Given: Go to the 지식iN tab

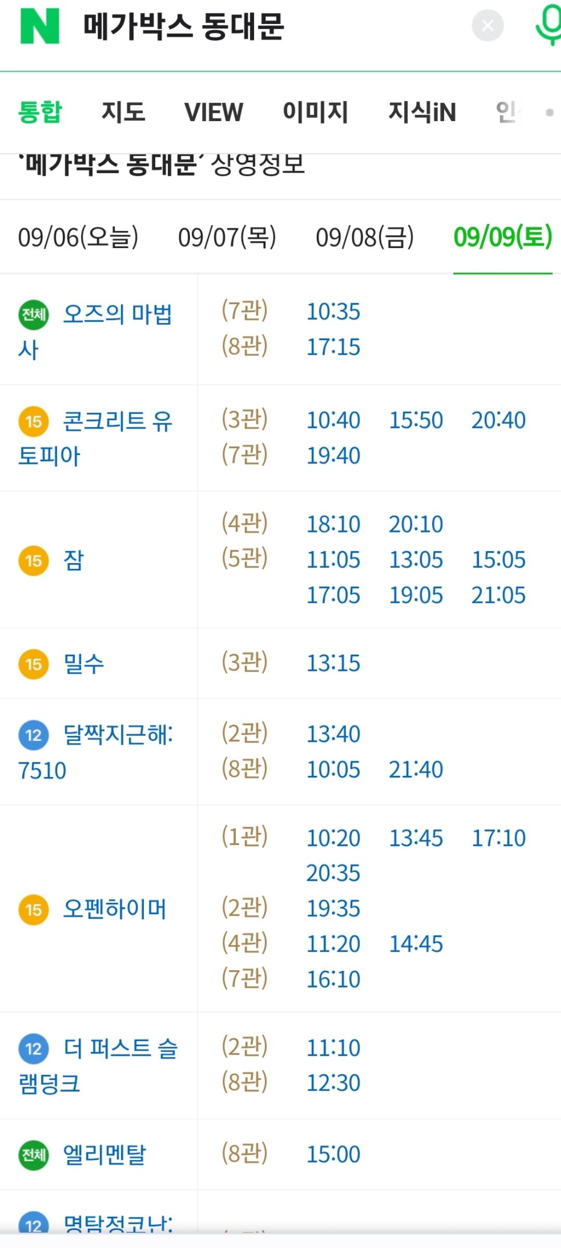Looking at the screenshot, I should pos(422,112).
